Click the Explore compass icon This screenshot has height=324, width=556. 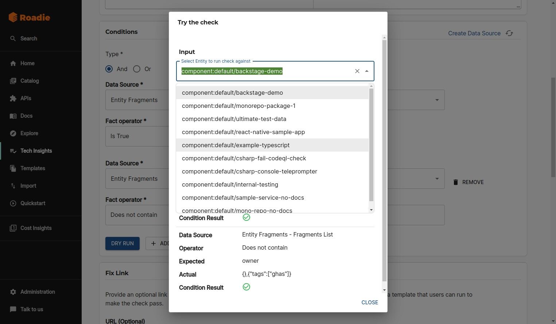[x=13, y=133]
